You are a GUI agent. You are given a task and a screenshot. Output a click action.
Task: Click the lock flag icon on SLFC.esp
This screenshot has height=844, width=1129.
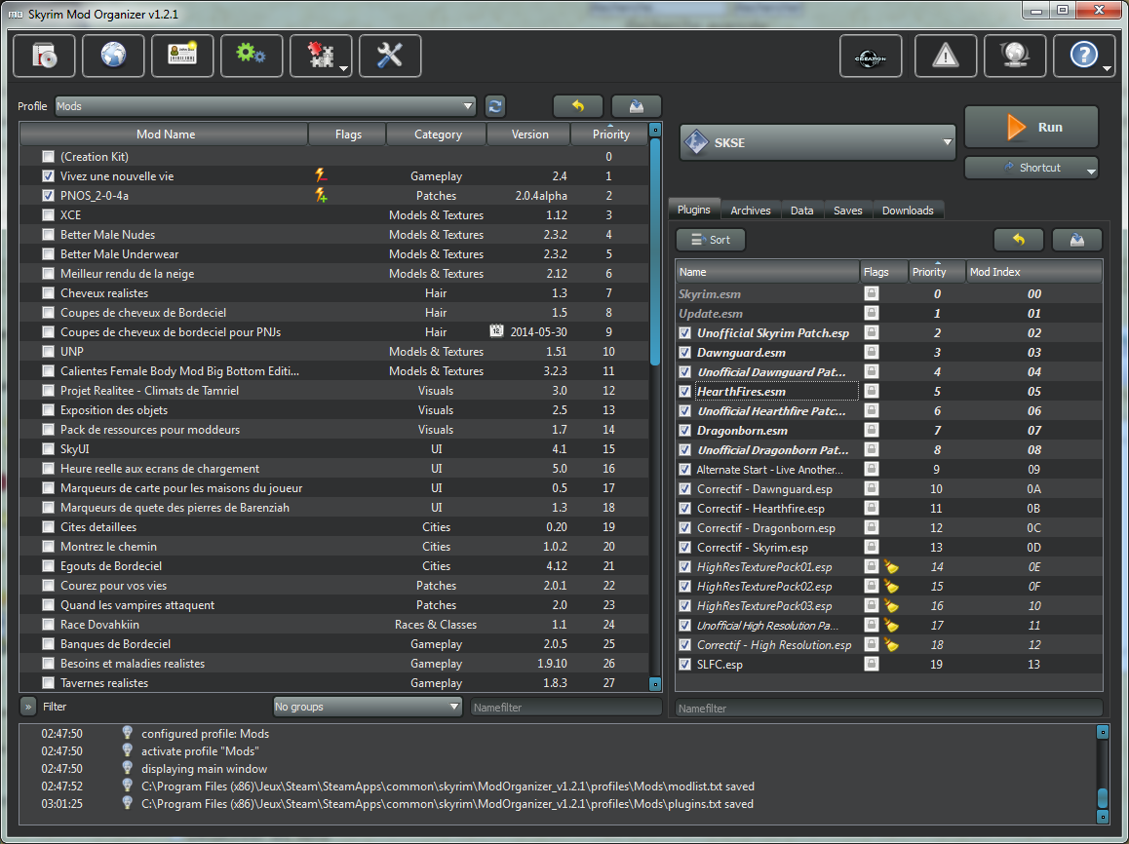point(872,664)
